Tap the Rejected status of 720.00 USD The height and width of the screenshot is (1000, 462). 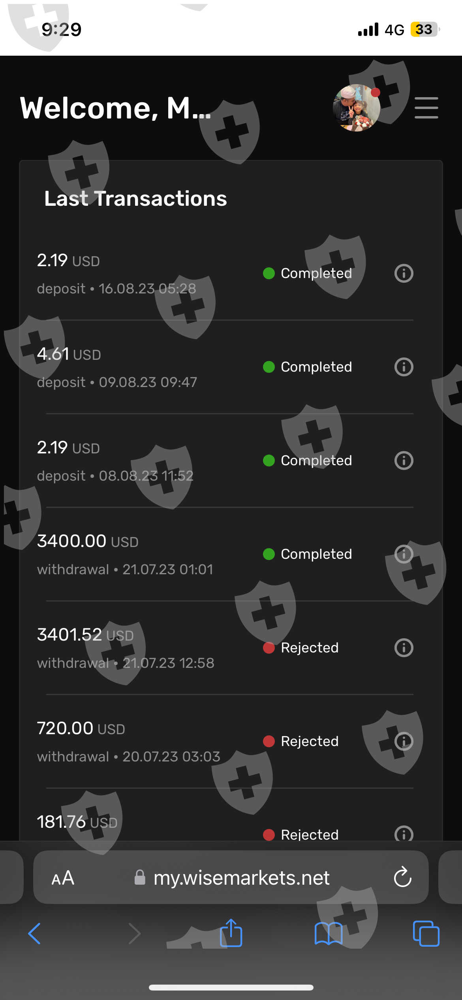[309, 741]
